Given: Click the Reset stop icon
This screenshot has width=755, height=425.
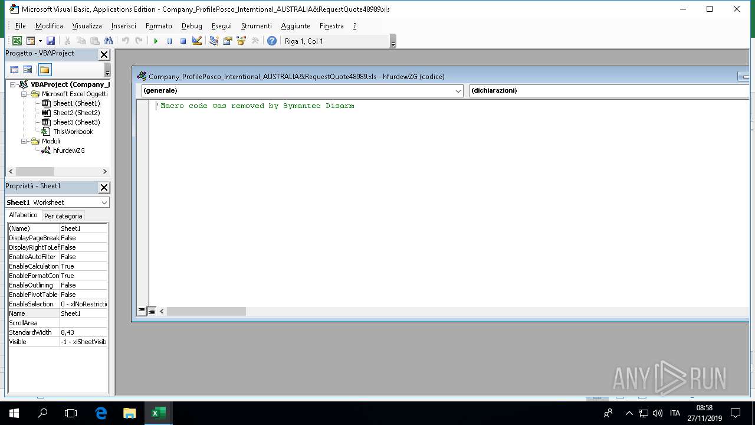Looking at the screenshot, I should pyautogui.click(x=183, y=41).
